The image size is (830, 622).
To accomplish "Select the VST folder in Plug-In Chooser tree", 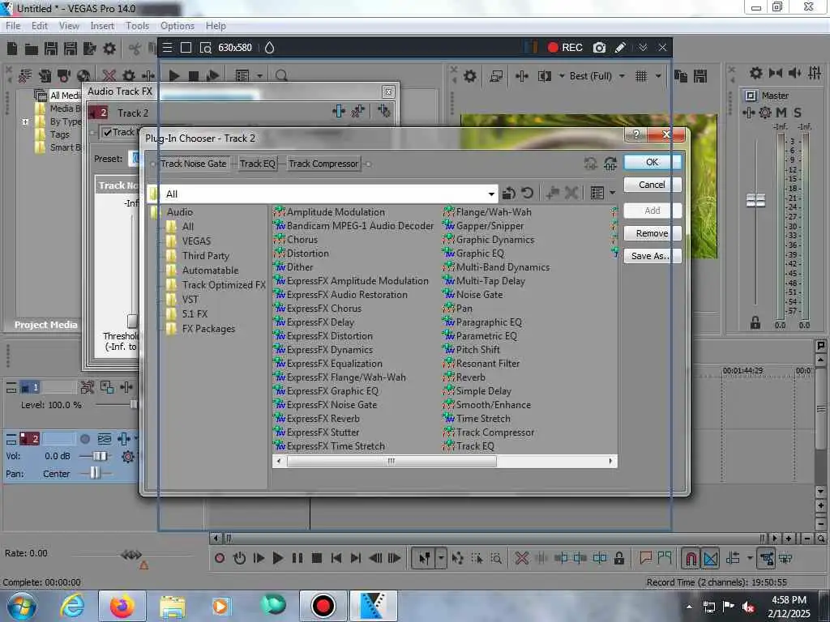I will click(x=190, y=300).
